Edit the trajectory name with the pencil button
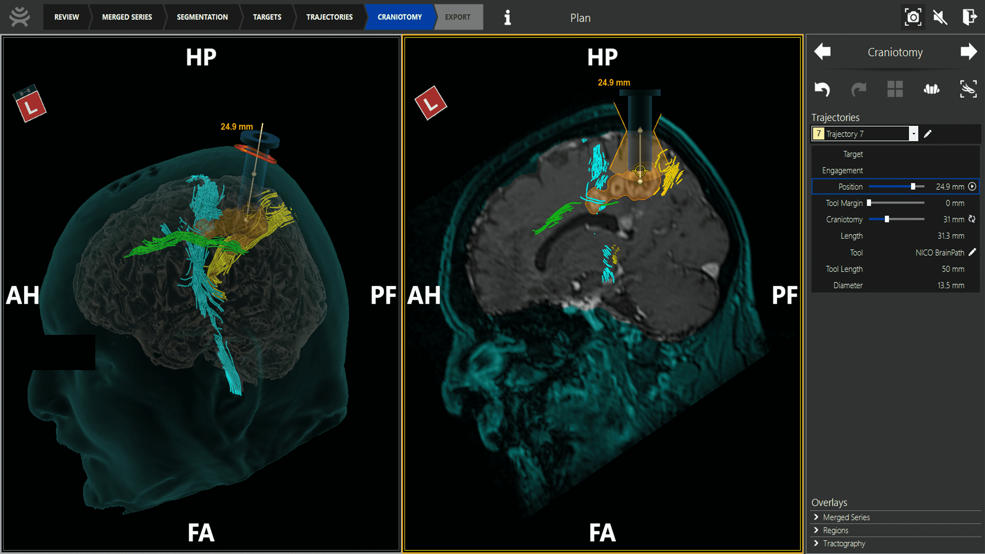The image size is (985, 554). (x=928, y=134)
